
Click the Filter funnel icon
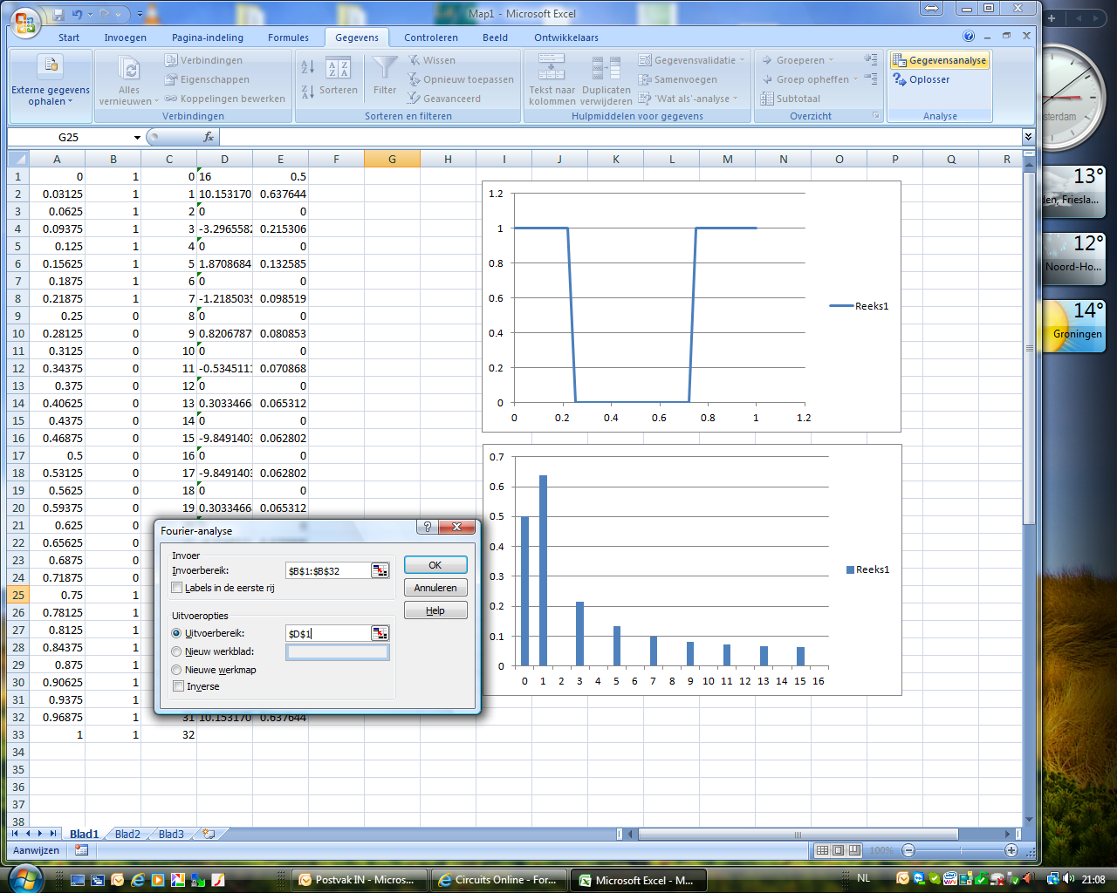384,70
